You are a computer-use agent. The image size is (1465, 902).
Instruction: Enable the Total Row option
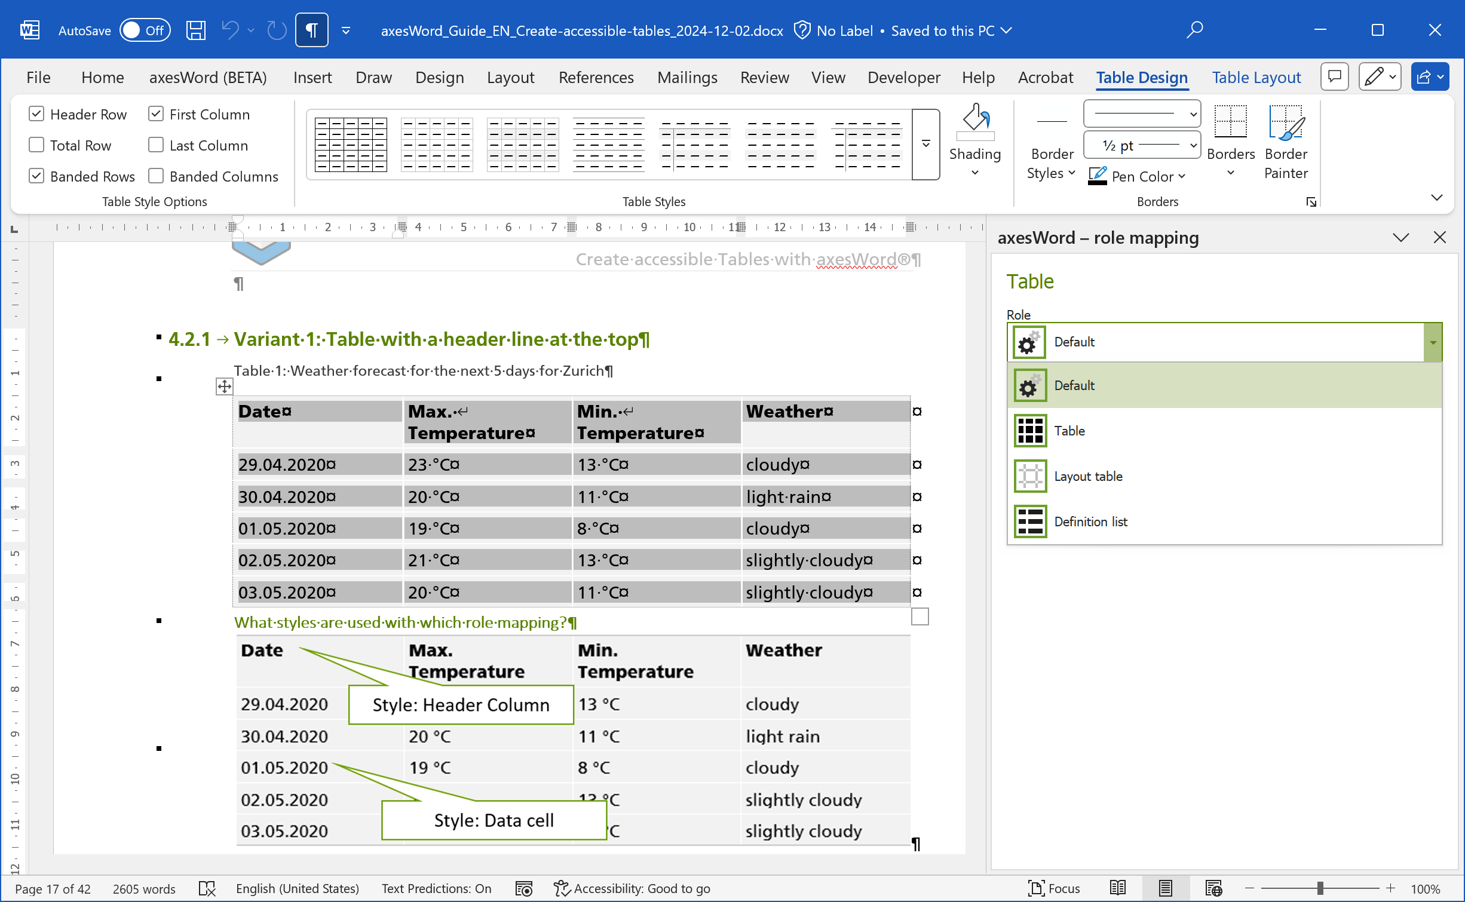36,145
